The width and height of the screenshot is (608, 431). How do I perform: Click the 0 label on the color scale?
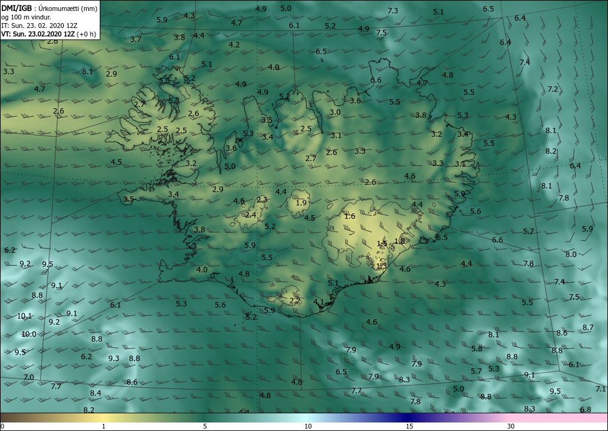pyautogui.click(x=2, y=427)
